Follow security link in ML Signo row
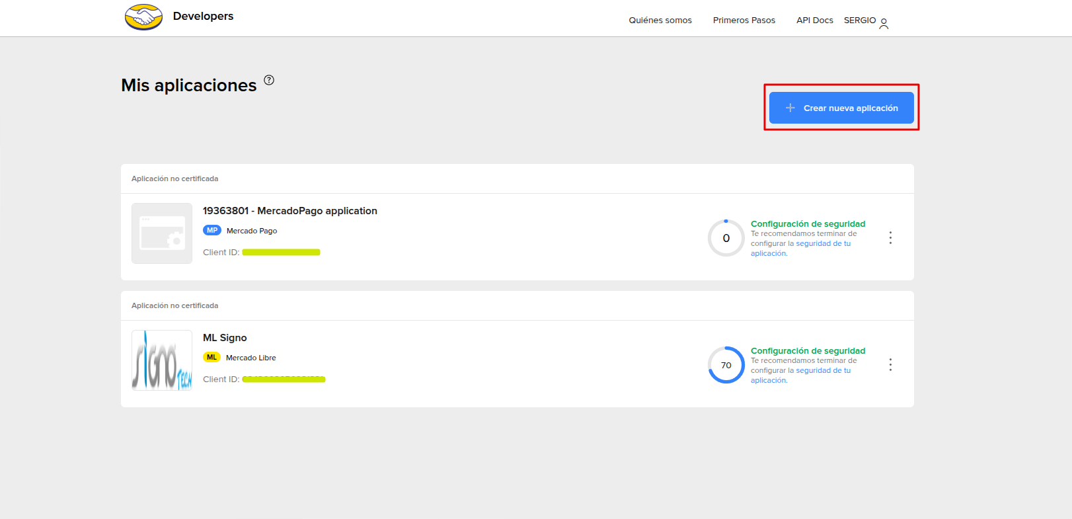This screenshot has height=519, width=1072. tap(823, 371)
